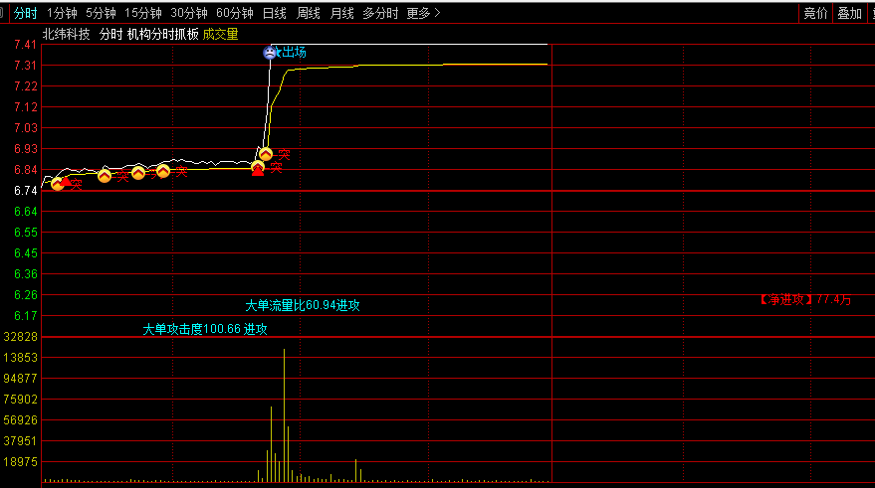Screen dimensions: 875x488
Task: Click the 18975 volume axis label
Action: 20,462
